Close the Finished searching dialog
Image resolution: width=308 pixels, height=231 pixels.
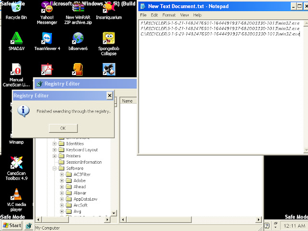click(x=109, y=96)
